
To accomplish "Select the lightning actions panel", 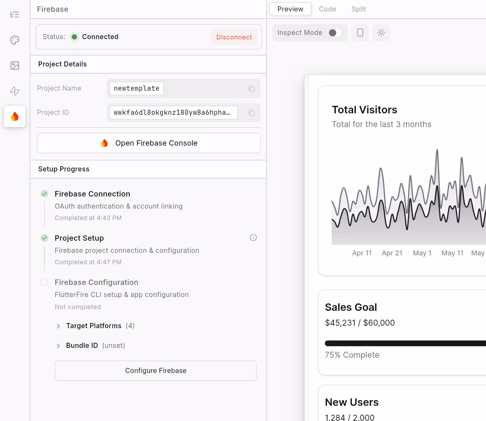I will [x=15, y=91].
